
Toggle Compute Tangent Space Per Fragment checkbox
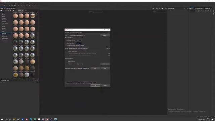pos(67,45)
